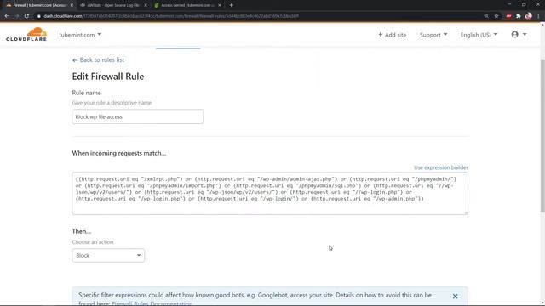Open the browser extensions puzzle icon
This screenshot has width=545, height=306.
[x=519, y=16]
